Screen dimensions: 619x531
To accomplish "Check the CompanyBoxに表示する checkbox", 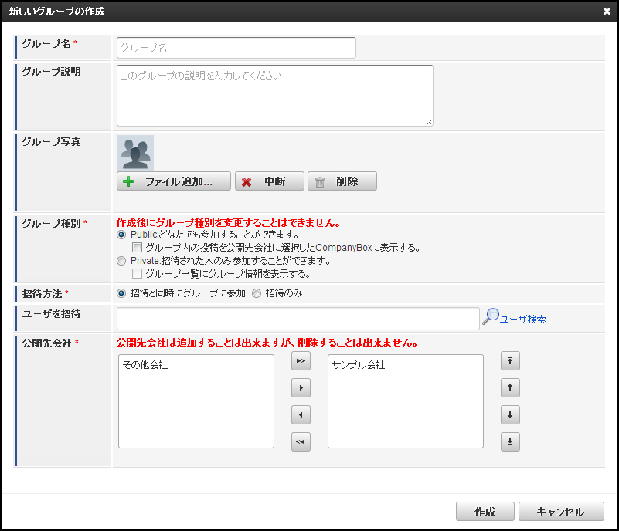I will [x=137, y=248].
